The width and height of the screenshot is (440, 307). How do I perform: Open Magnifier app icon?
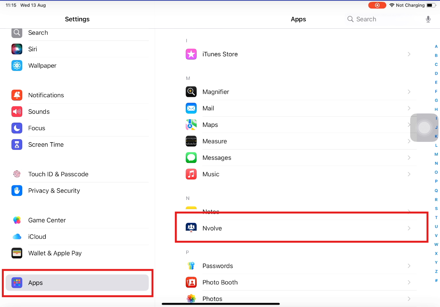(191, 92)
